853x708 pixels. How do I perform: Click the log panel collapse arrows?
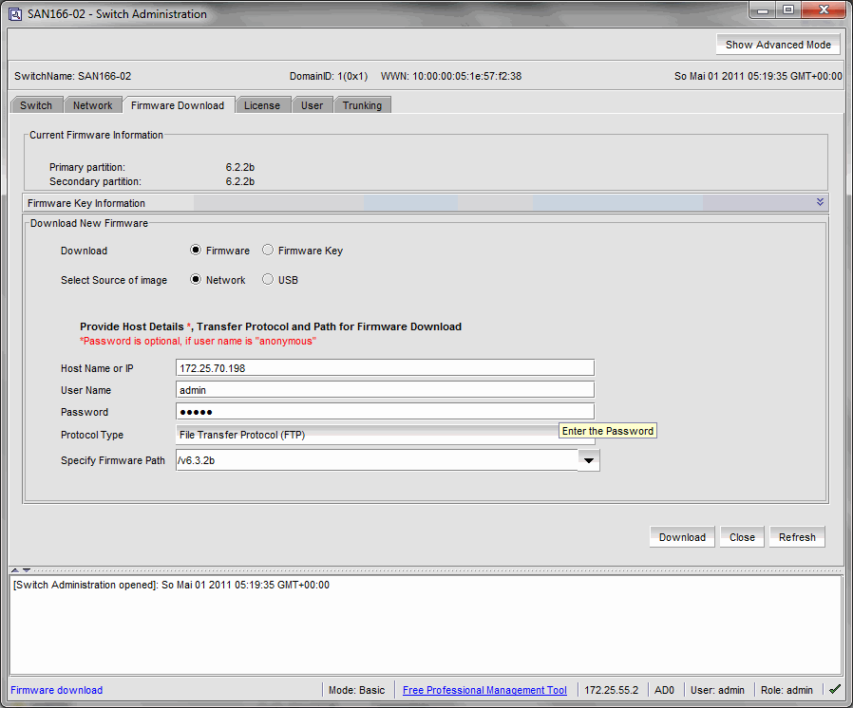pos(20,568)
